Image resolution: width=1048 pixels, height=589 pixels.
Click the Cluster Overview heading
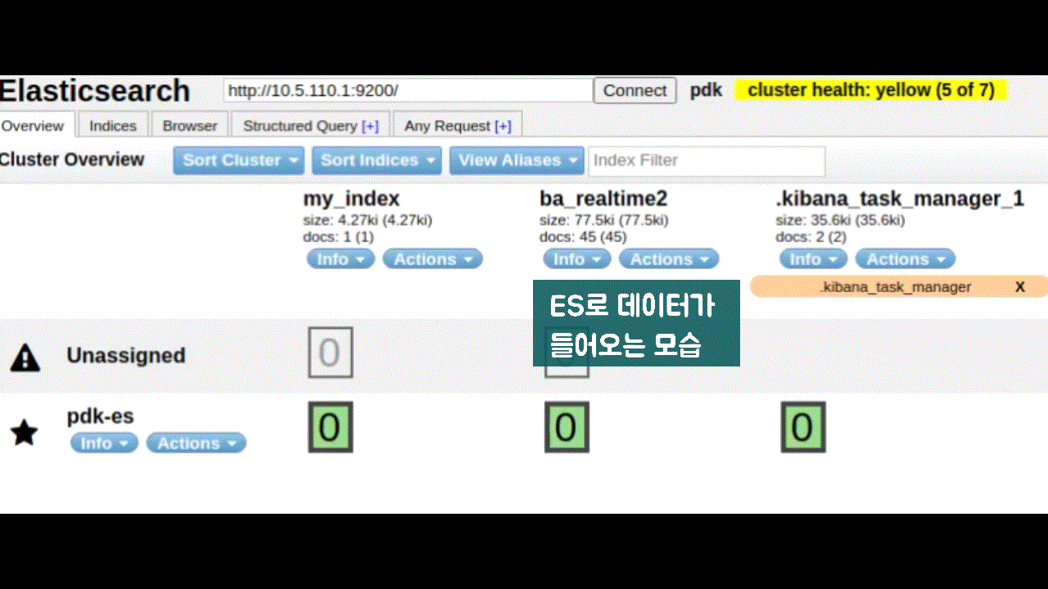(72, 160)
